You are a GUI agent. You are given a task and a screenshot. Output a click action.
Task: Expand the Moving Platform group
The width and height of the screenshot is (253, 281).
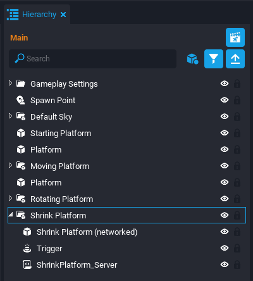(x=10, y=165)
